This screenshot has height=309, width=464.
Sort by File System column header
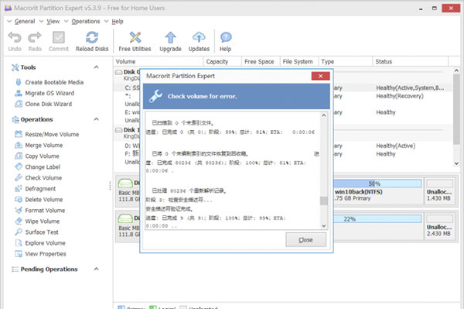[299, 62]
